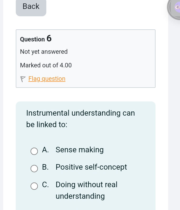The width and height of the screenshot is (180, 210).
Task: Open the Flag question link
Action: point(47,79)
